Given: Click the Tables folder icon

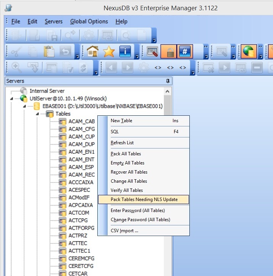Looking at the screenshot, I should 50,114.
